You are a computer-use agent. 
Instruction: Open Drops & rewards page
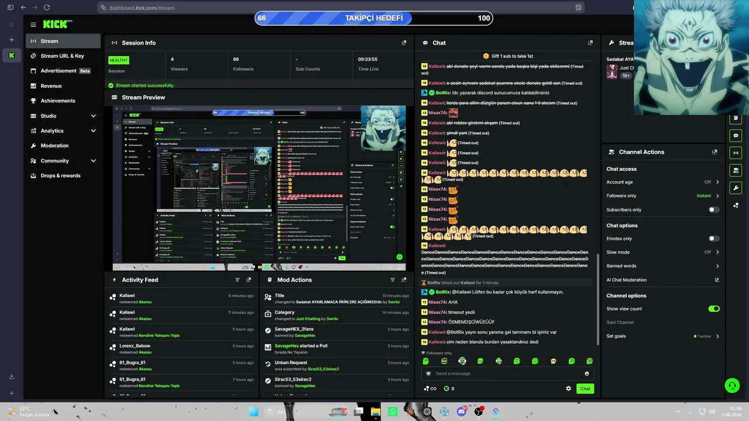click(63, 175)
